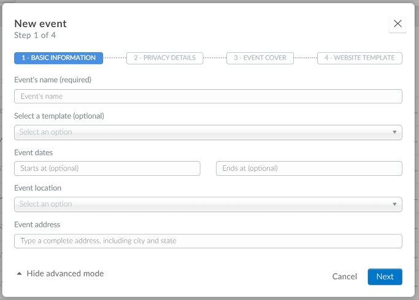The width and height of the screenshot is (419, 300).
Task: Click the template dropdown arrow icon
Action: click(x=394, y=132)
